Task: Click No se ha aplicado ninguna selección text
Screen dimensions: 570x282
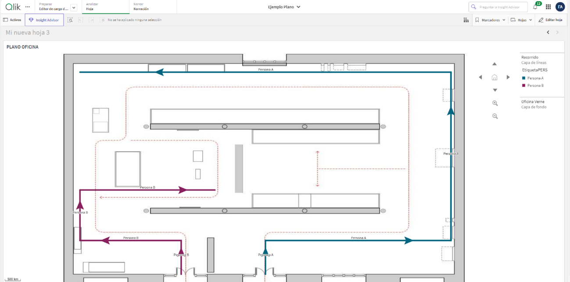Action: [x=135, y=20]
